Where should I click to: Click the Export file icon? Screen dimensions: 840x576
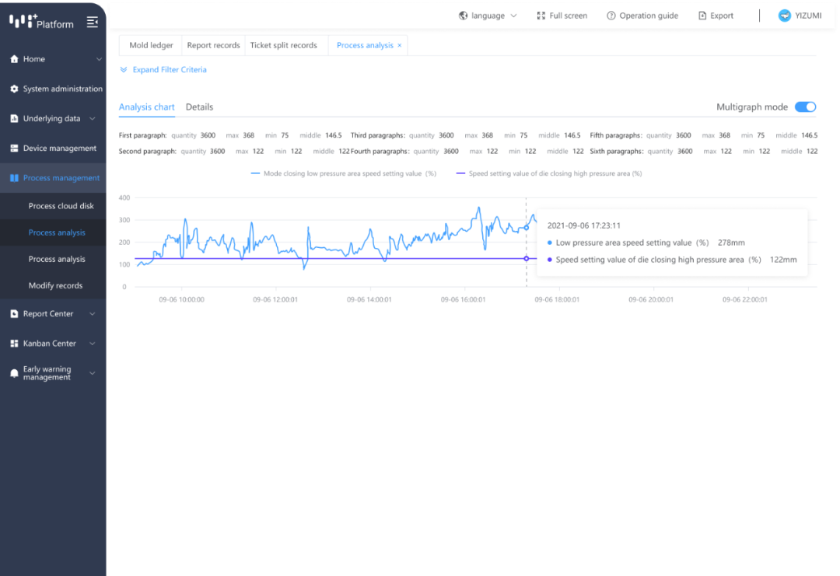(x=702, y=16)
